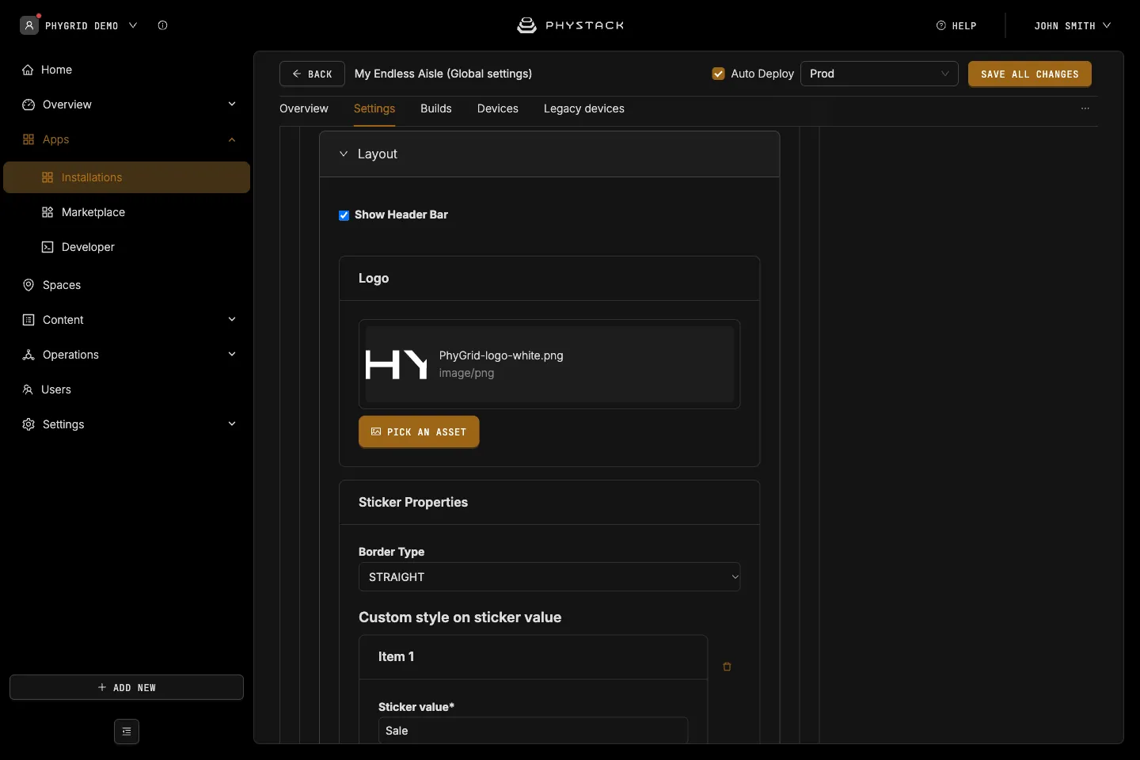Click the Spaces location pin icon

click(x=28, y=285)
